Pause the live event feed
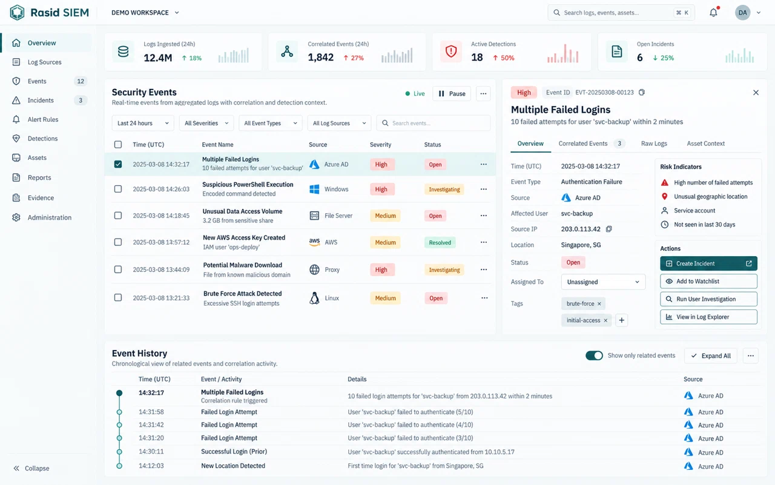This screenshot has width=775, height=485. (x=452, y=93)
